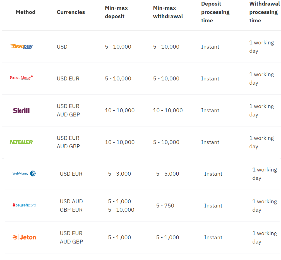Click the FasaPay logo
Image resolution: width=281 pixels, height=260 pixels.
(21, 46)
